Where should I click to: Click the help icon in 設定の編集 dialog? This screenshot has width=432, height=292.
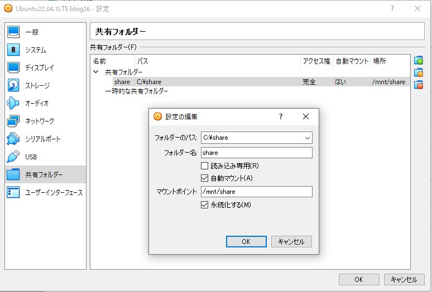point(281,116)
